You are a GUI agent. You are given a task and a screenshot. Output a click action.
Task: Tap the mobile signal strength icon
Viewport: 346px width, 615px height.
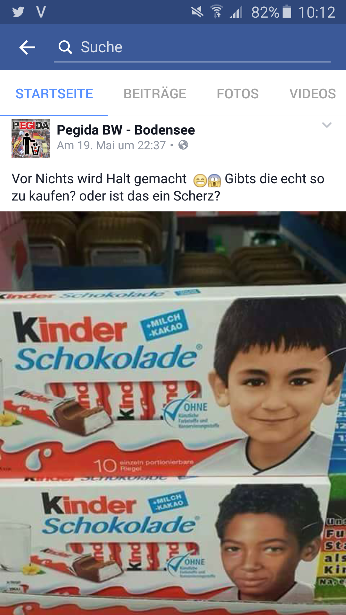coord(236,12)
